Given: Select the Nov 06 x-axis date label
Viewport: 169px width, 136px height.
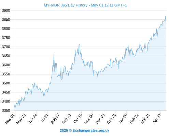Looking at the screenshot, I should [89, 119].
